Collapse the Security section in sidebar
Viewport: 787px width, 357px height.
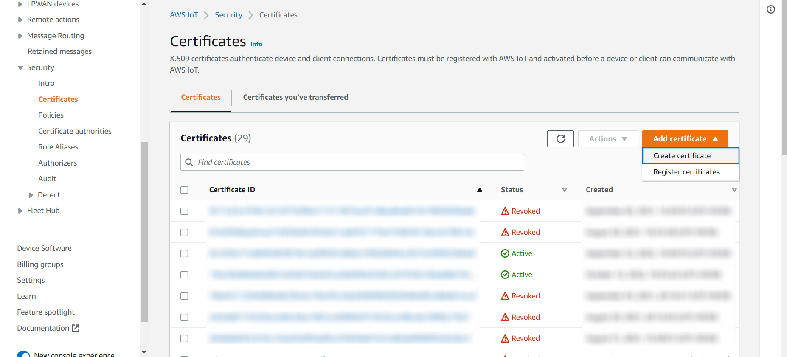(x=20, y=67)
